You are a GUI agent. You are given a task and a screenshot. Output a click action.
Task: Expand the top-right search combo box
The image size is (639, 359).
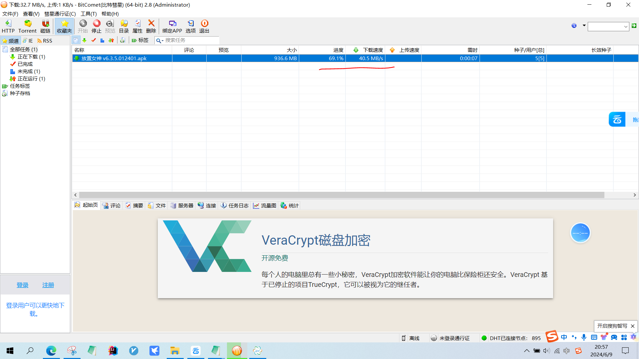coord(626,26)
